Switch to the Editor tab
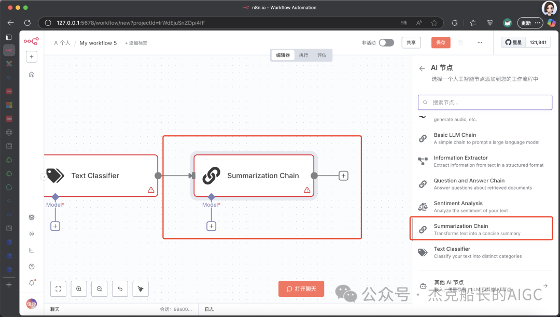Screen dimensions: 560x317 (283, 55)
